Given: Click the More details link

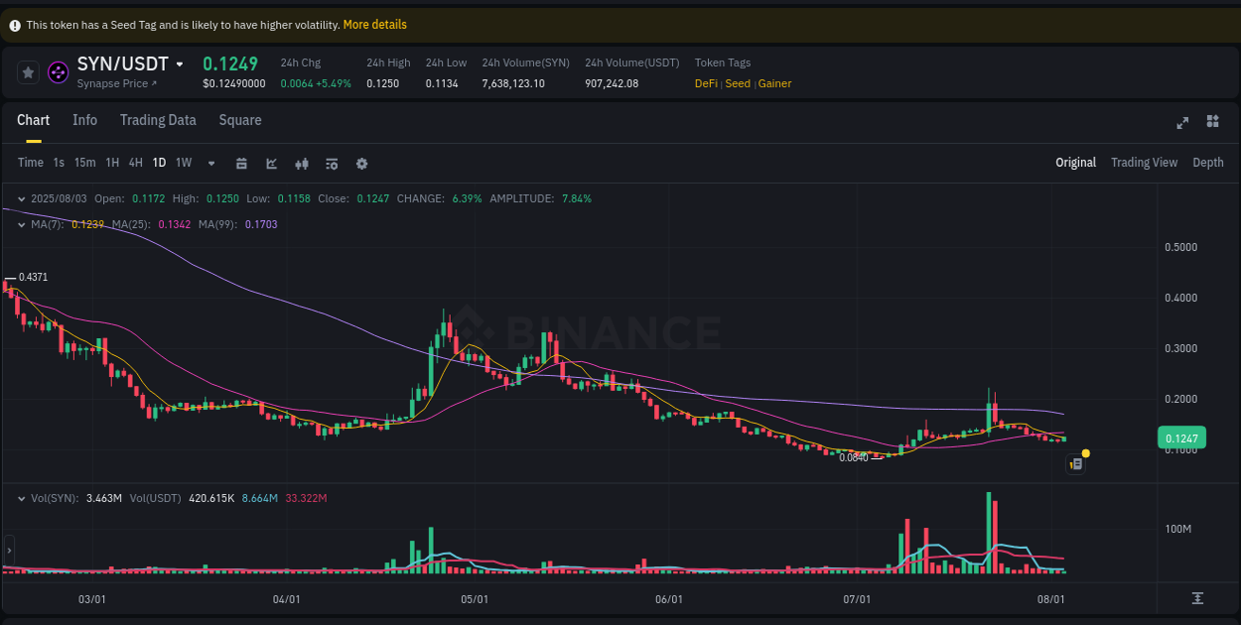Looking at the screenshot, I should coord(374,24).
